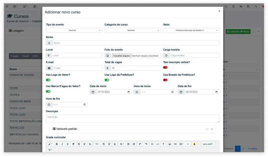This screenshot has height=157, width=268.
Task: Click Escolher arquivo file button
Action: (122, 56)
